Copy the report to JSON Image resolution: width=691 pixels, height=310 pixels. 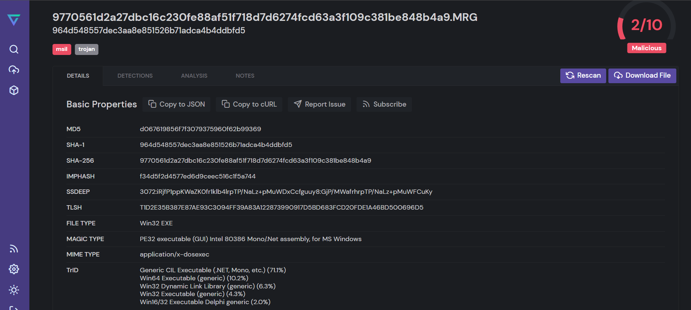point(177,104)
